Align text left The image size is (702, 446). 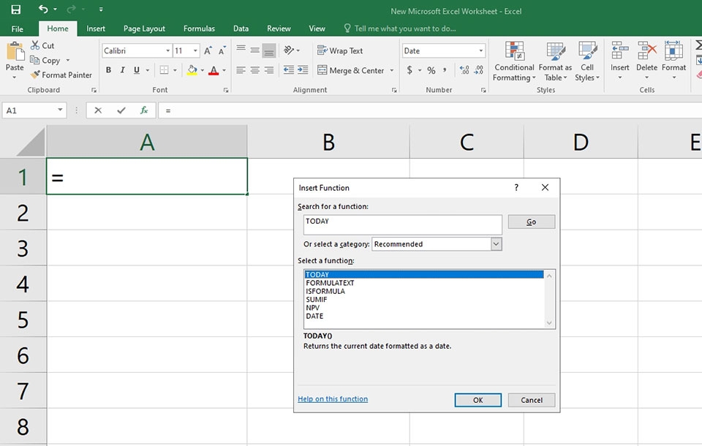click(241, 70)
